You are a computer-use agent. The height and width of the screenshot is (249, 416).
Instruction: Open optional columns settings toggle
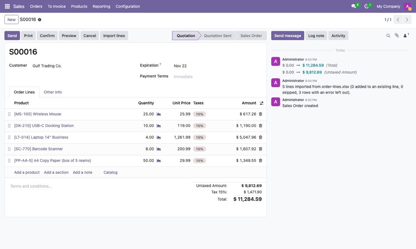click(x=262, y=103)
